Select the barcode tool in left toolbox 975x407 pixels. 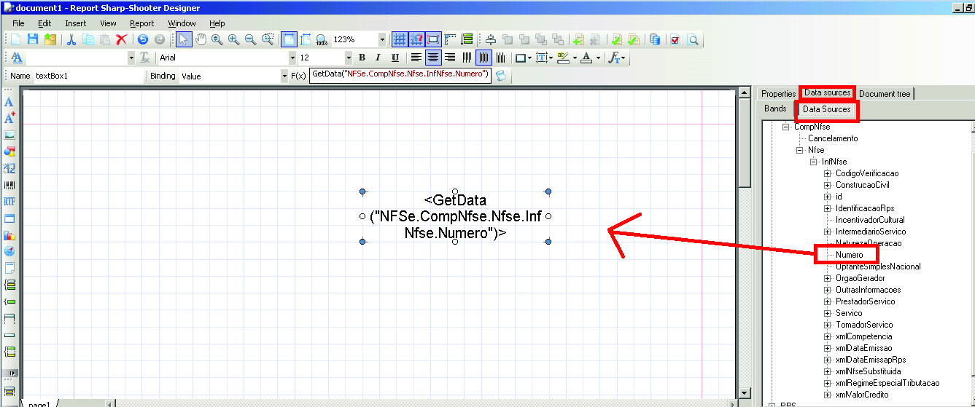pos(9,185)
